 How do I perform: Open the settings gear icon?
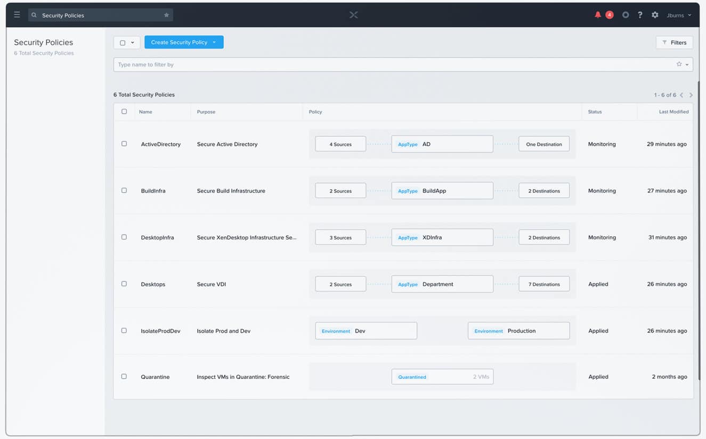655,15
